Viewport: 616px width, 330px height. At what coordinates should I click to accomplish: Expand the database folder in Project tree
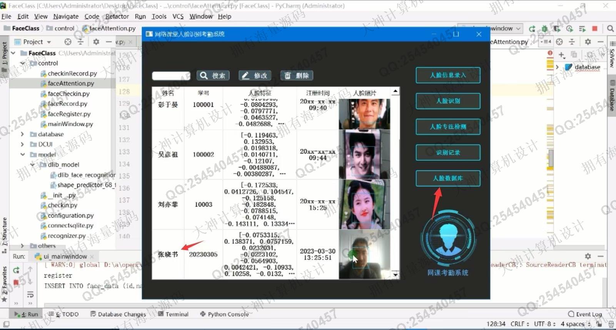coord(23,134)
